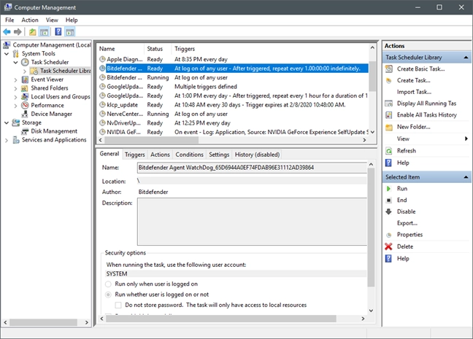Click the Task Scheduler clock icon in tree
The width and height of the screenshot is (473, 339).
pos(25,63)
